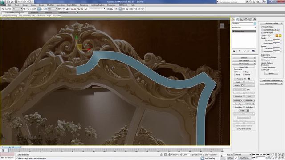Click the Mirror tool icon in toolbar
The image size is (285, 160).
(108, 9)
